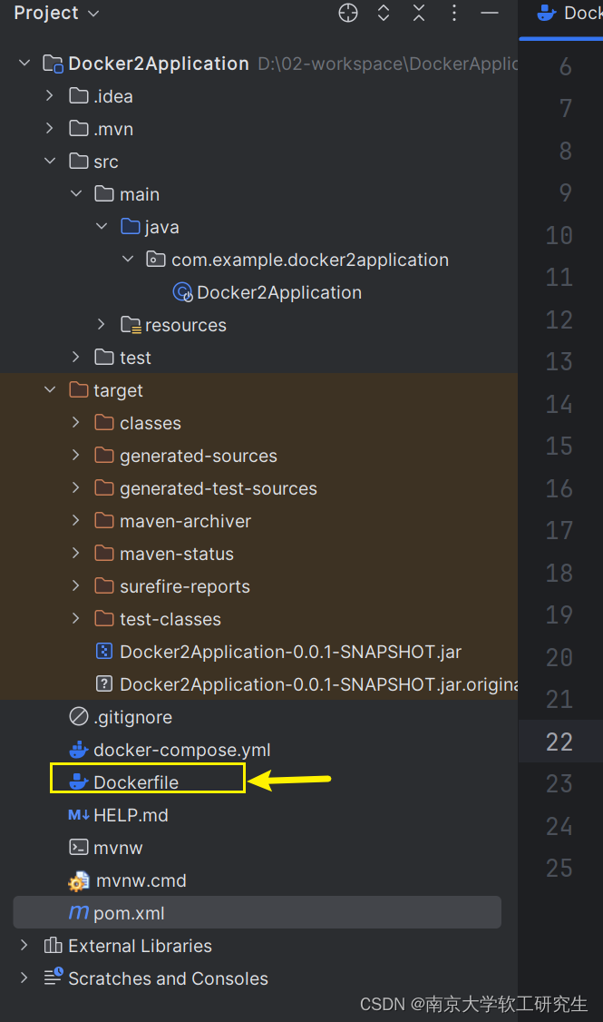Expand External Libraries node
The height and width of the screenshot is (1022, 603).
coord(24,945)
